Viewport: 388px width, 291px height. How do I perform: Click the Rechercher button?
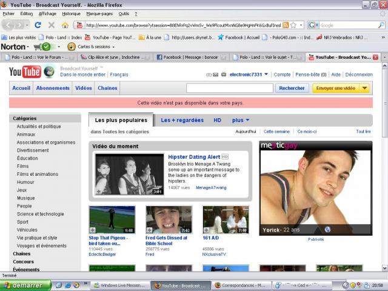click(292, 88)
